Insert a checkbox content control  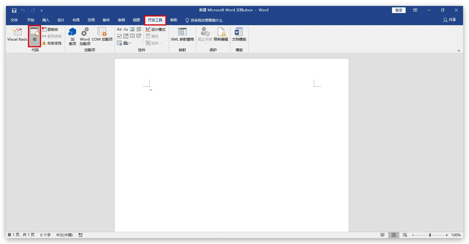(119, 36)
